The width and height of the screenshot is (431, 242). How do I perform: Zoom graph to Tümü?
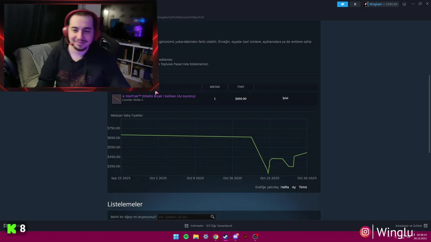coord(303,187)
